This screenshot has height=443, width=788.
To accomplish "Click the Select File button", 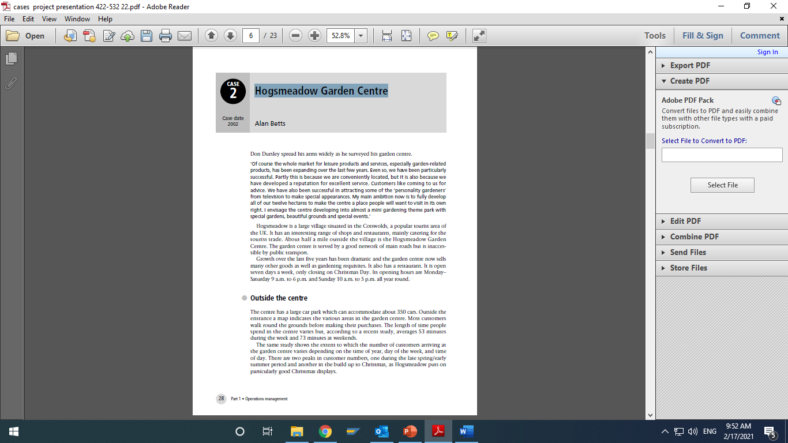I will click(x=722, y=185).
